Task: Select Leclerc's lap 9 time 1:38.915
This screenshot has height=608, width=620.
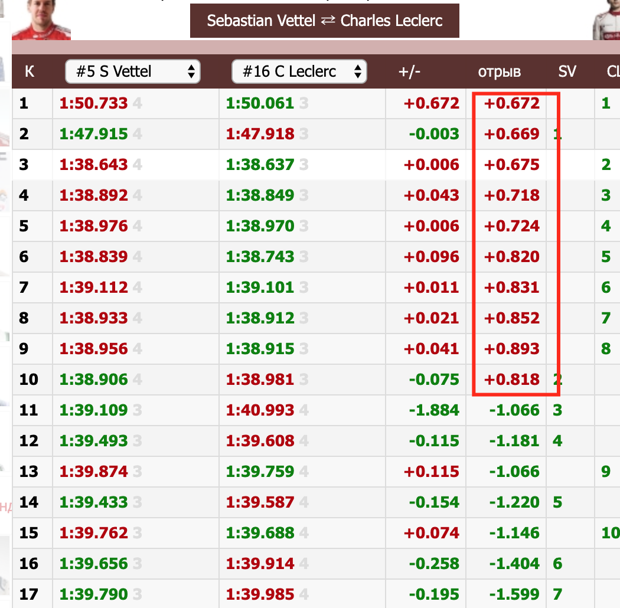Action: (260, 349)
